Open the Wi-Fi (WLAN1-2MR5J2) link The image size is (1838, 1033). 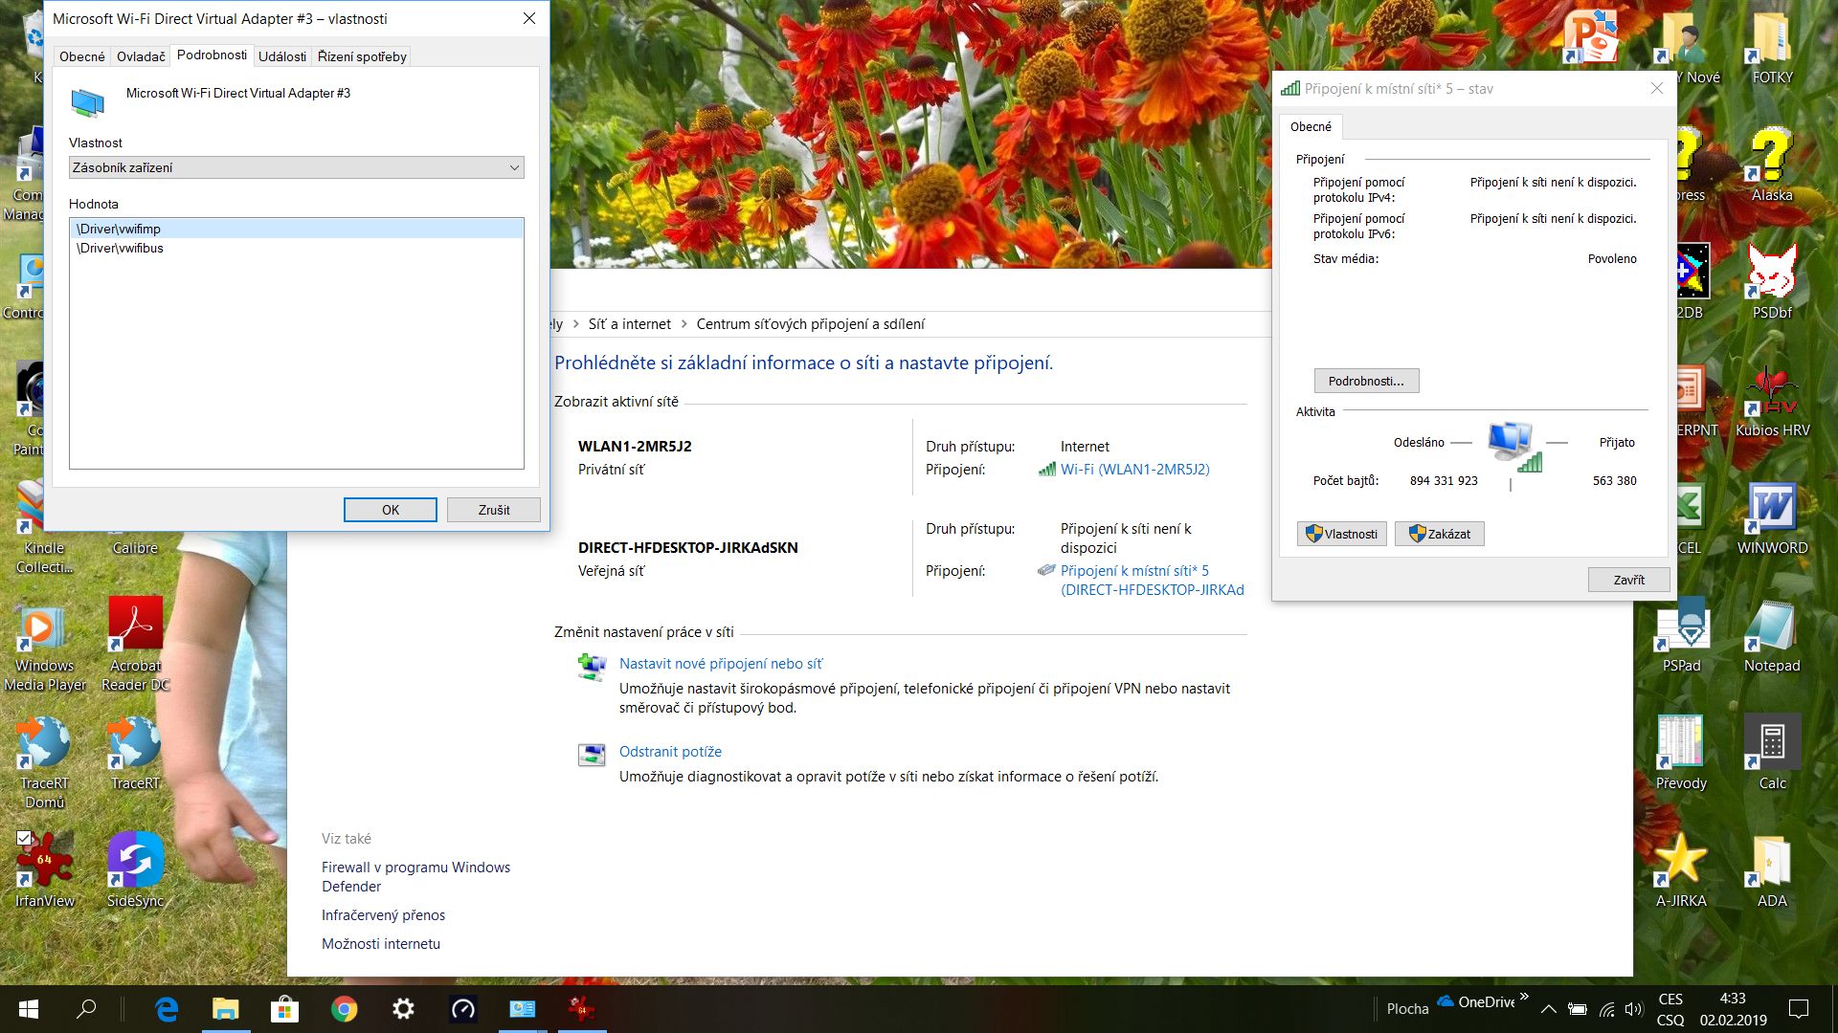click(1134, 470)
